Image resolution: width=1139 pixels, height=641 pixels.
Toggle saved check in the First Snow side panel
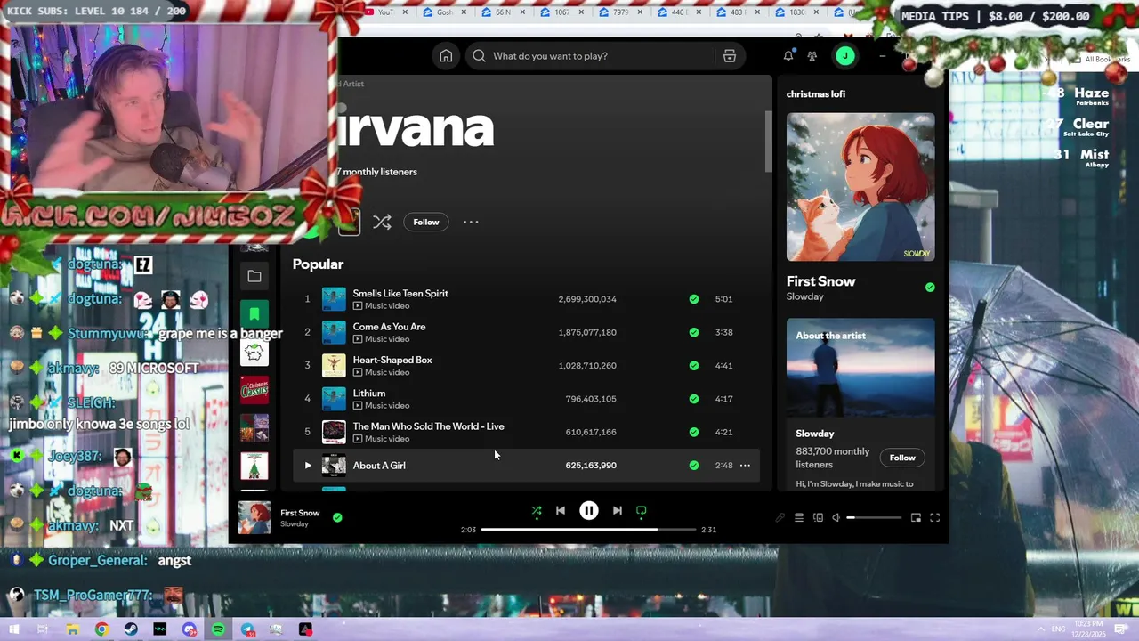[x=930, y=288]
